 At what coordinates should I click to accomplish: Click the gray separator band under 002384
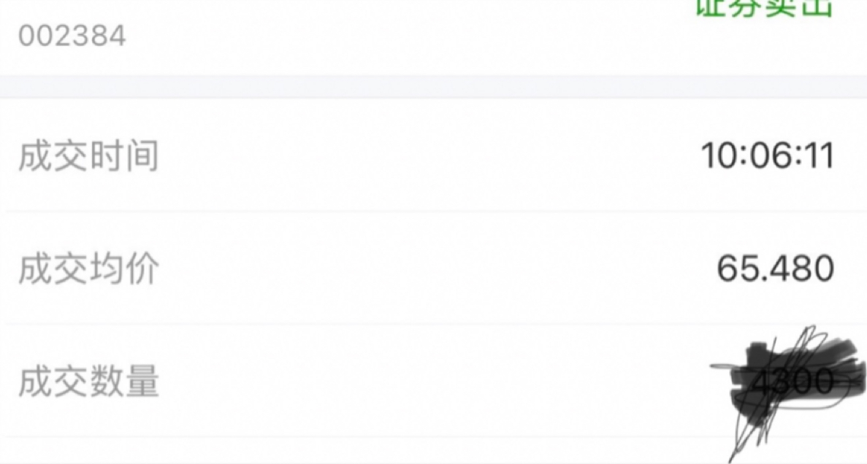(434, 87)
